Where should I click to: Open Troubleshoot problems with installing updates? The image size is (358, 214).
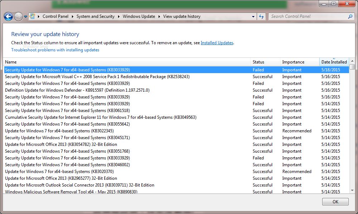click(x=55, y=50)
